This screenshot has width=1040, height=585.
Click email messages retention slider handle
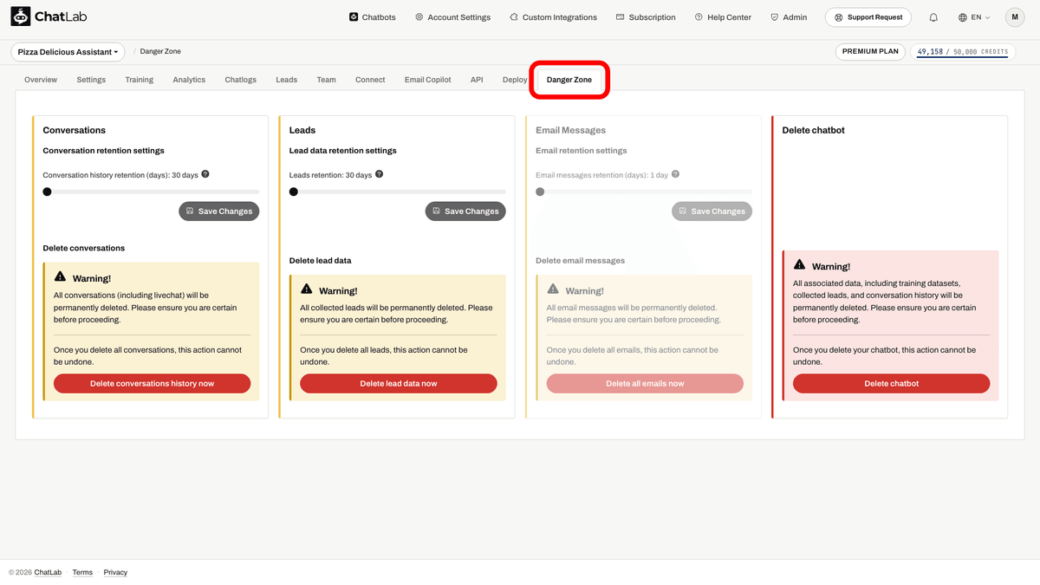[x=540, y=192]
